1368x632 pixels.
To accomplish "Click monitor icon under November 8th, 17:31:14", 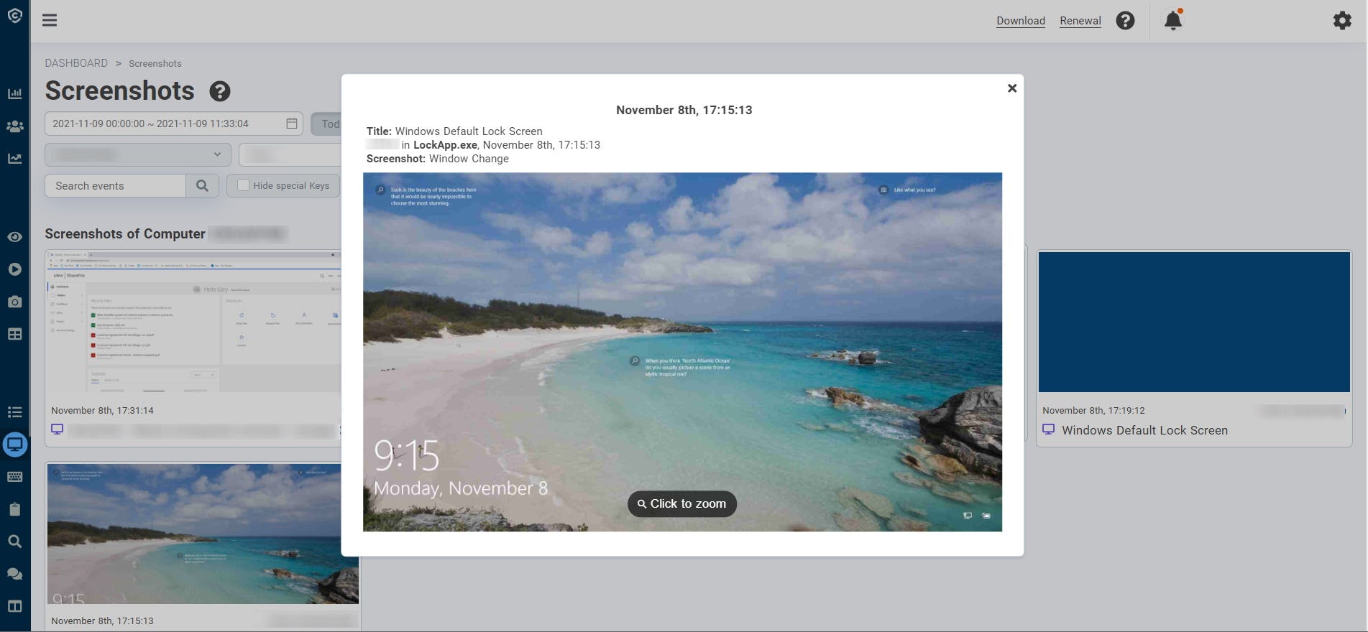I will click(x=57, y=429).
